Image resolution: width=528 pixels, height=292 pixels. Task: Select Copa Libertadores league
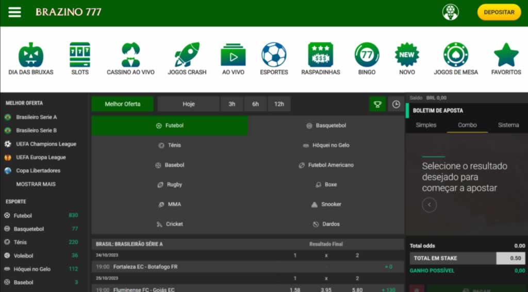point(38,170)
